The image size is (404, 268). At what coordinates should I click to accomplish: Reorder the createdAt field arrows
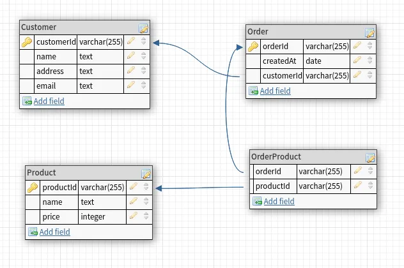[369, 61]
